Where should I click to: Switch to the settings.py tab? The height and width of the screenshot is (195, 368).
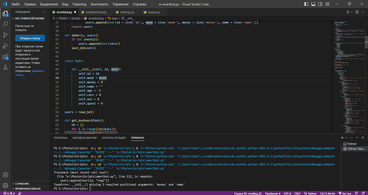[127, 12]
